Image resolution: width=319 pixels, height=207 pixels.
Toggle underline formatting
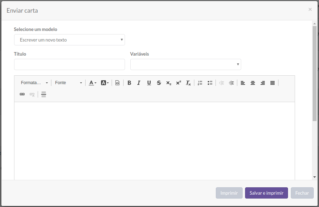click(149, 83)
